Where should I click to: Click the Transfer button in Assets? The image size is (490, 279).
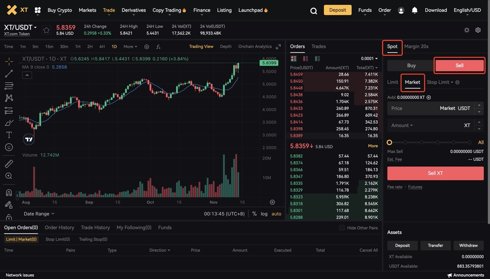435,245
